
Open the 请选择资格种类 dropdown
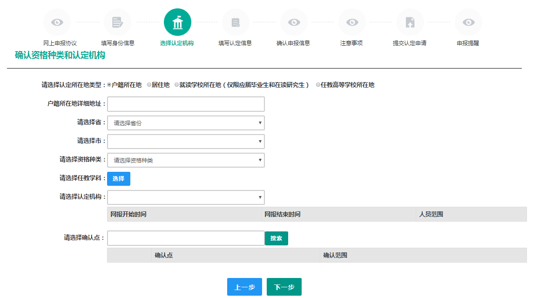(186, 160)
